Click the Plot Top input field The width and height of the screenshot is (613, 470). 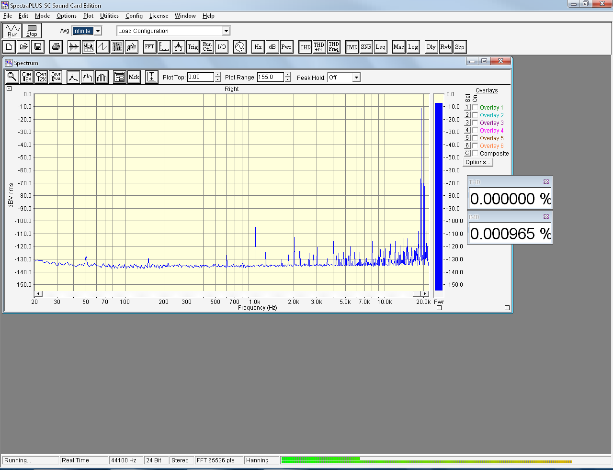pos(201,78)
